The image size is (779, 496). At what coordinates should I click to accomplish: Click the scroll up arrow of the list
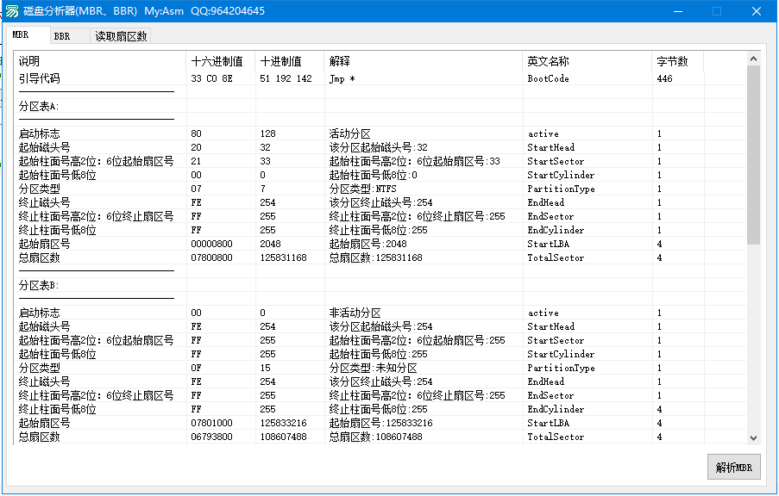click(x=753, y=59)
